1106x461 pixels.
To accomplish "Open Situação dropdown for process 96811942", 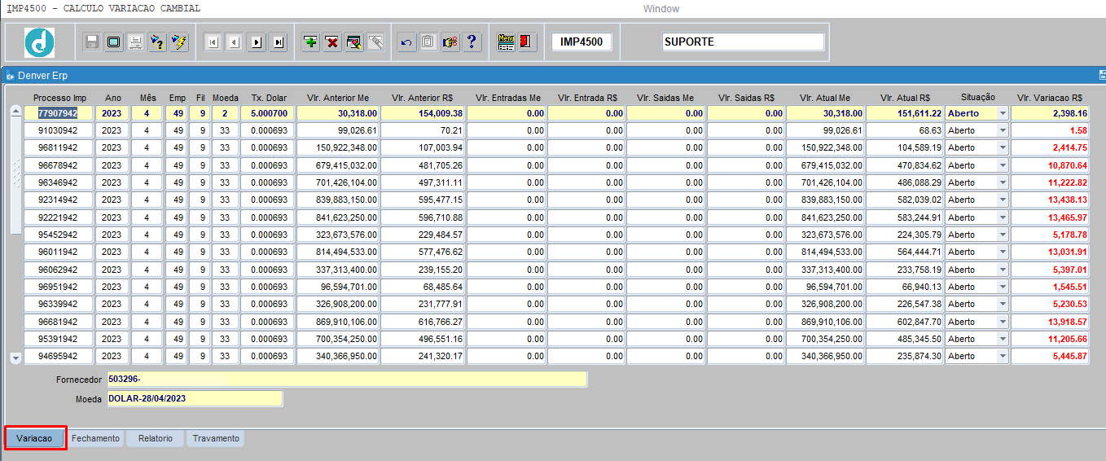I will click(x=1003, y=147).
